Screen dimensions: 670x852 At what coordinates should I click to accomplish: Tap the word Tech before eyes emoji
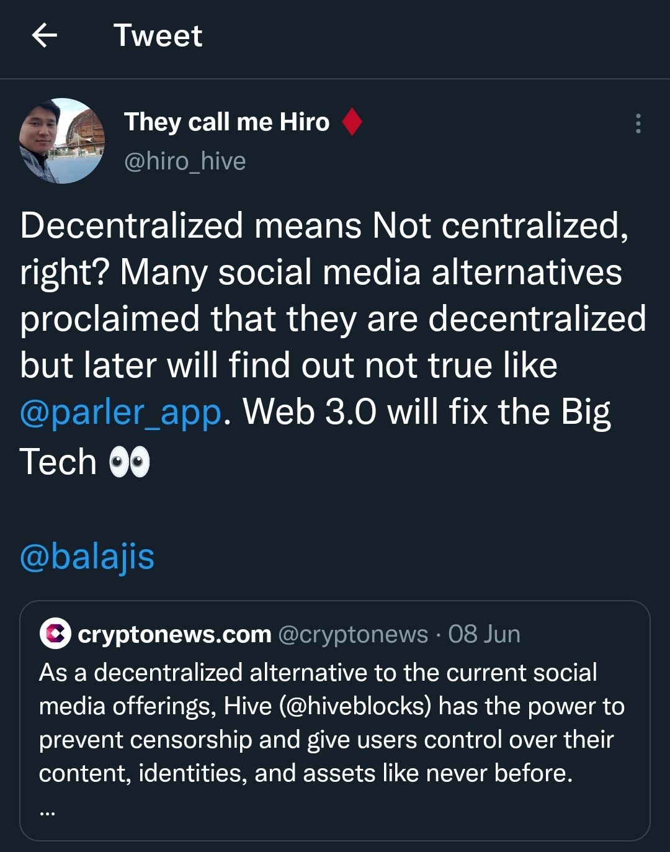tap(58, 462)
